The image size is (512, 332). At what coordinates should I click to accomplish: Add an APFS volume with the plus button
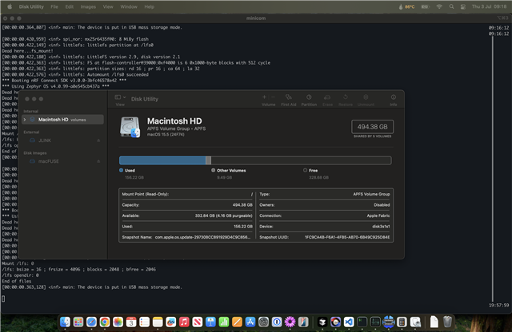264,97
